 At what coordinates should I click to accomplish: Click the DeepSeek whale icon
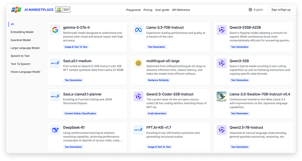(x=55, y=130)
